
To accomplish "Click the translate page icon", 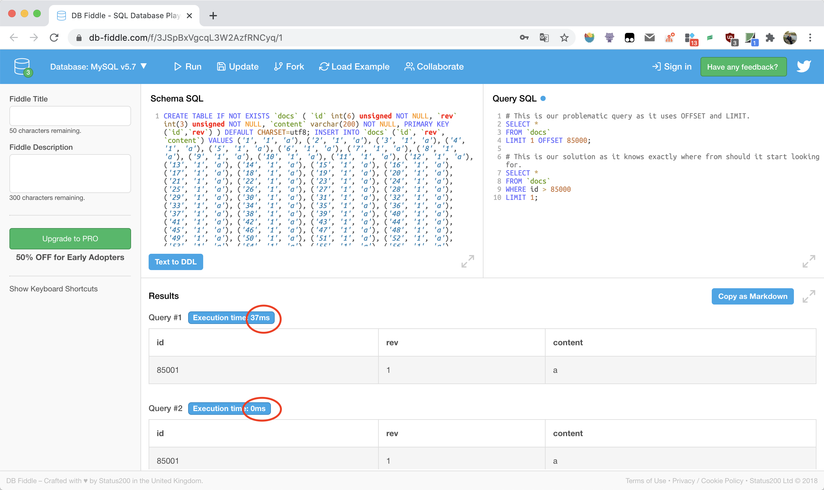I will [544, 38].
